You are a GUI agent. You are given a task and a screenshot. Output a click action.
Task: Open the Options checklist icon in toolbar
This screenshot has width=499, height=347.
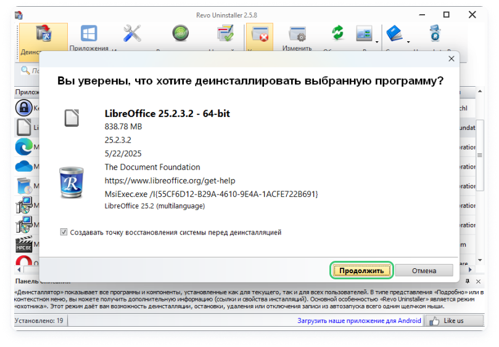pyautogui.click(x=225, y=33)
